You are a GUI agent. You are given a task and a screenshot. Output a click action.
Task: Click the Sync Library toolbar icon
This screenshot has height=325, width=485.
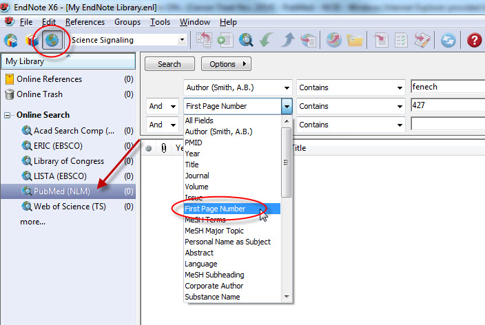point(448,41)
